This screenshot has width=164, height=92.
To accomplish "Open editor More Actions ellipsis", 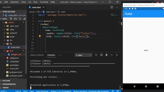I will point(117,7).
